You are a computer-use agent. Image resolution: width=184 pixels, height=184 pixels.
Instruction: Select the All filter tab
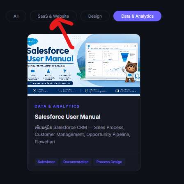click(16, 16)
